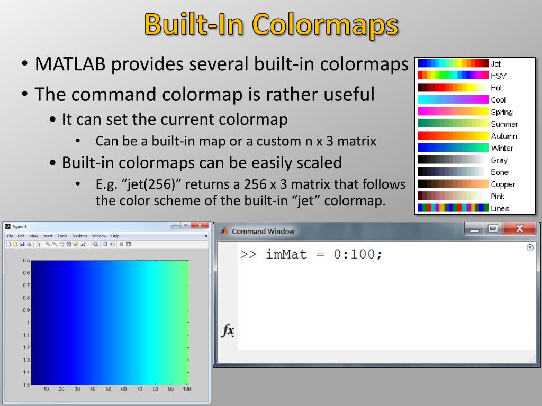Viewport: 542px width, 406px height.
Task: Open the Brush color dropdown arrow
Action: 88,244
